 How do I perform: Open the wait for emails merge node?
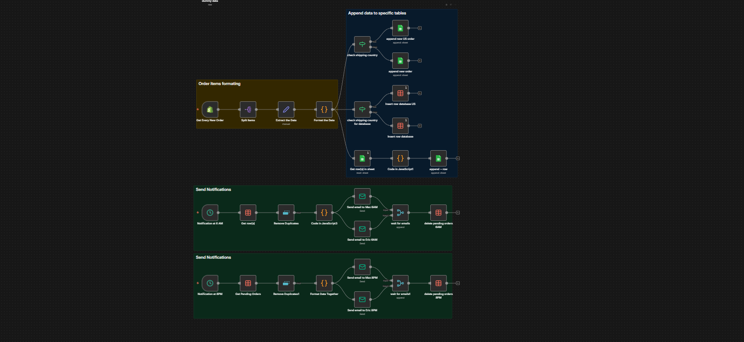pos(400,213)
